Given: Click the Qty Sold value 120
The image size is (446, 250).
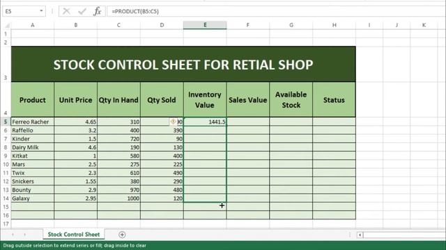Looking at the screenshot, I should coord(162,198).
